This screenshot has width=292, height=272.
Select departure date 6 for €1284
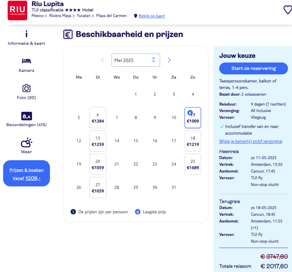pyautogui.click(x=98, y=118)
